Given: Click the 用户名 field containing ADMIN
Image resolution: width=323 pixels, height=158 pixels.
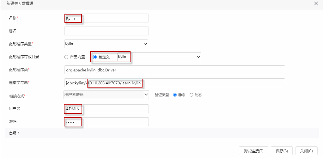Looking at the screenshot, I should point(106,109).
